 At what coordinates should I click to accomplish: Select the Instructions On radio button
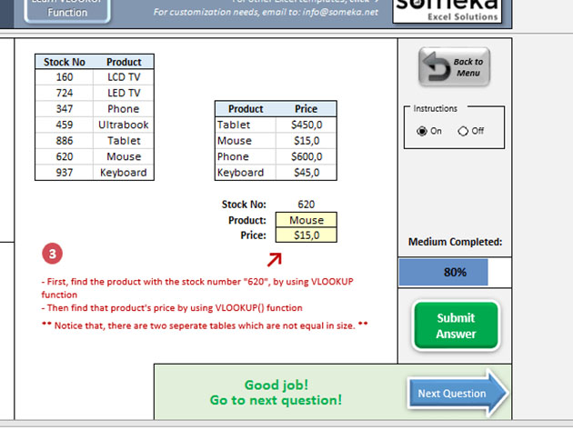pyautogui.click(x=421, y=131)
